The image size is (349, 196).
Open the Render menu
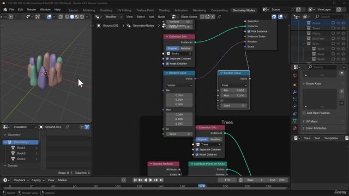(x=31, y=10)
